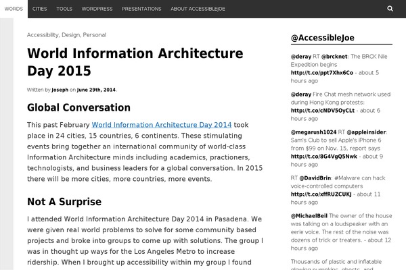Screen dimensions: 406x270
Task: Open link http://t.co/8G4VgQ5Nwk
Action: click(x=324, y=157)
